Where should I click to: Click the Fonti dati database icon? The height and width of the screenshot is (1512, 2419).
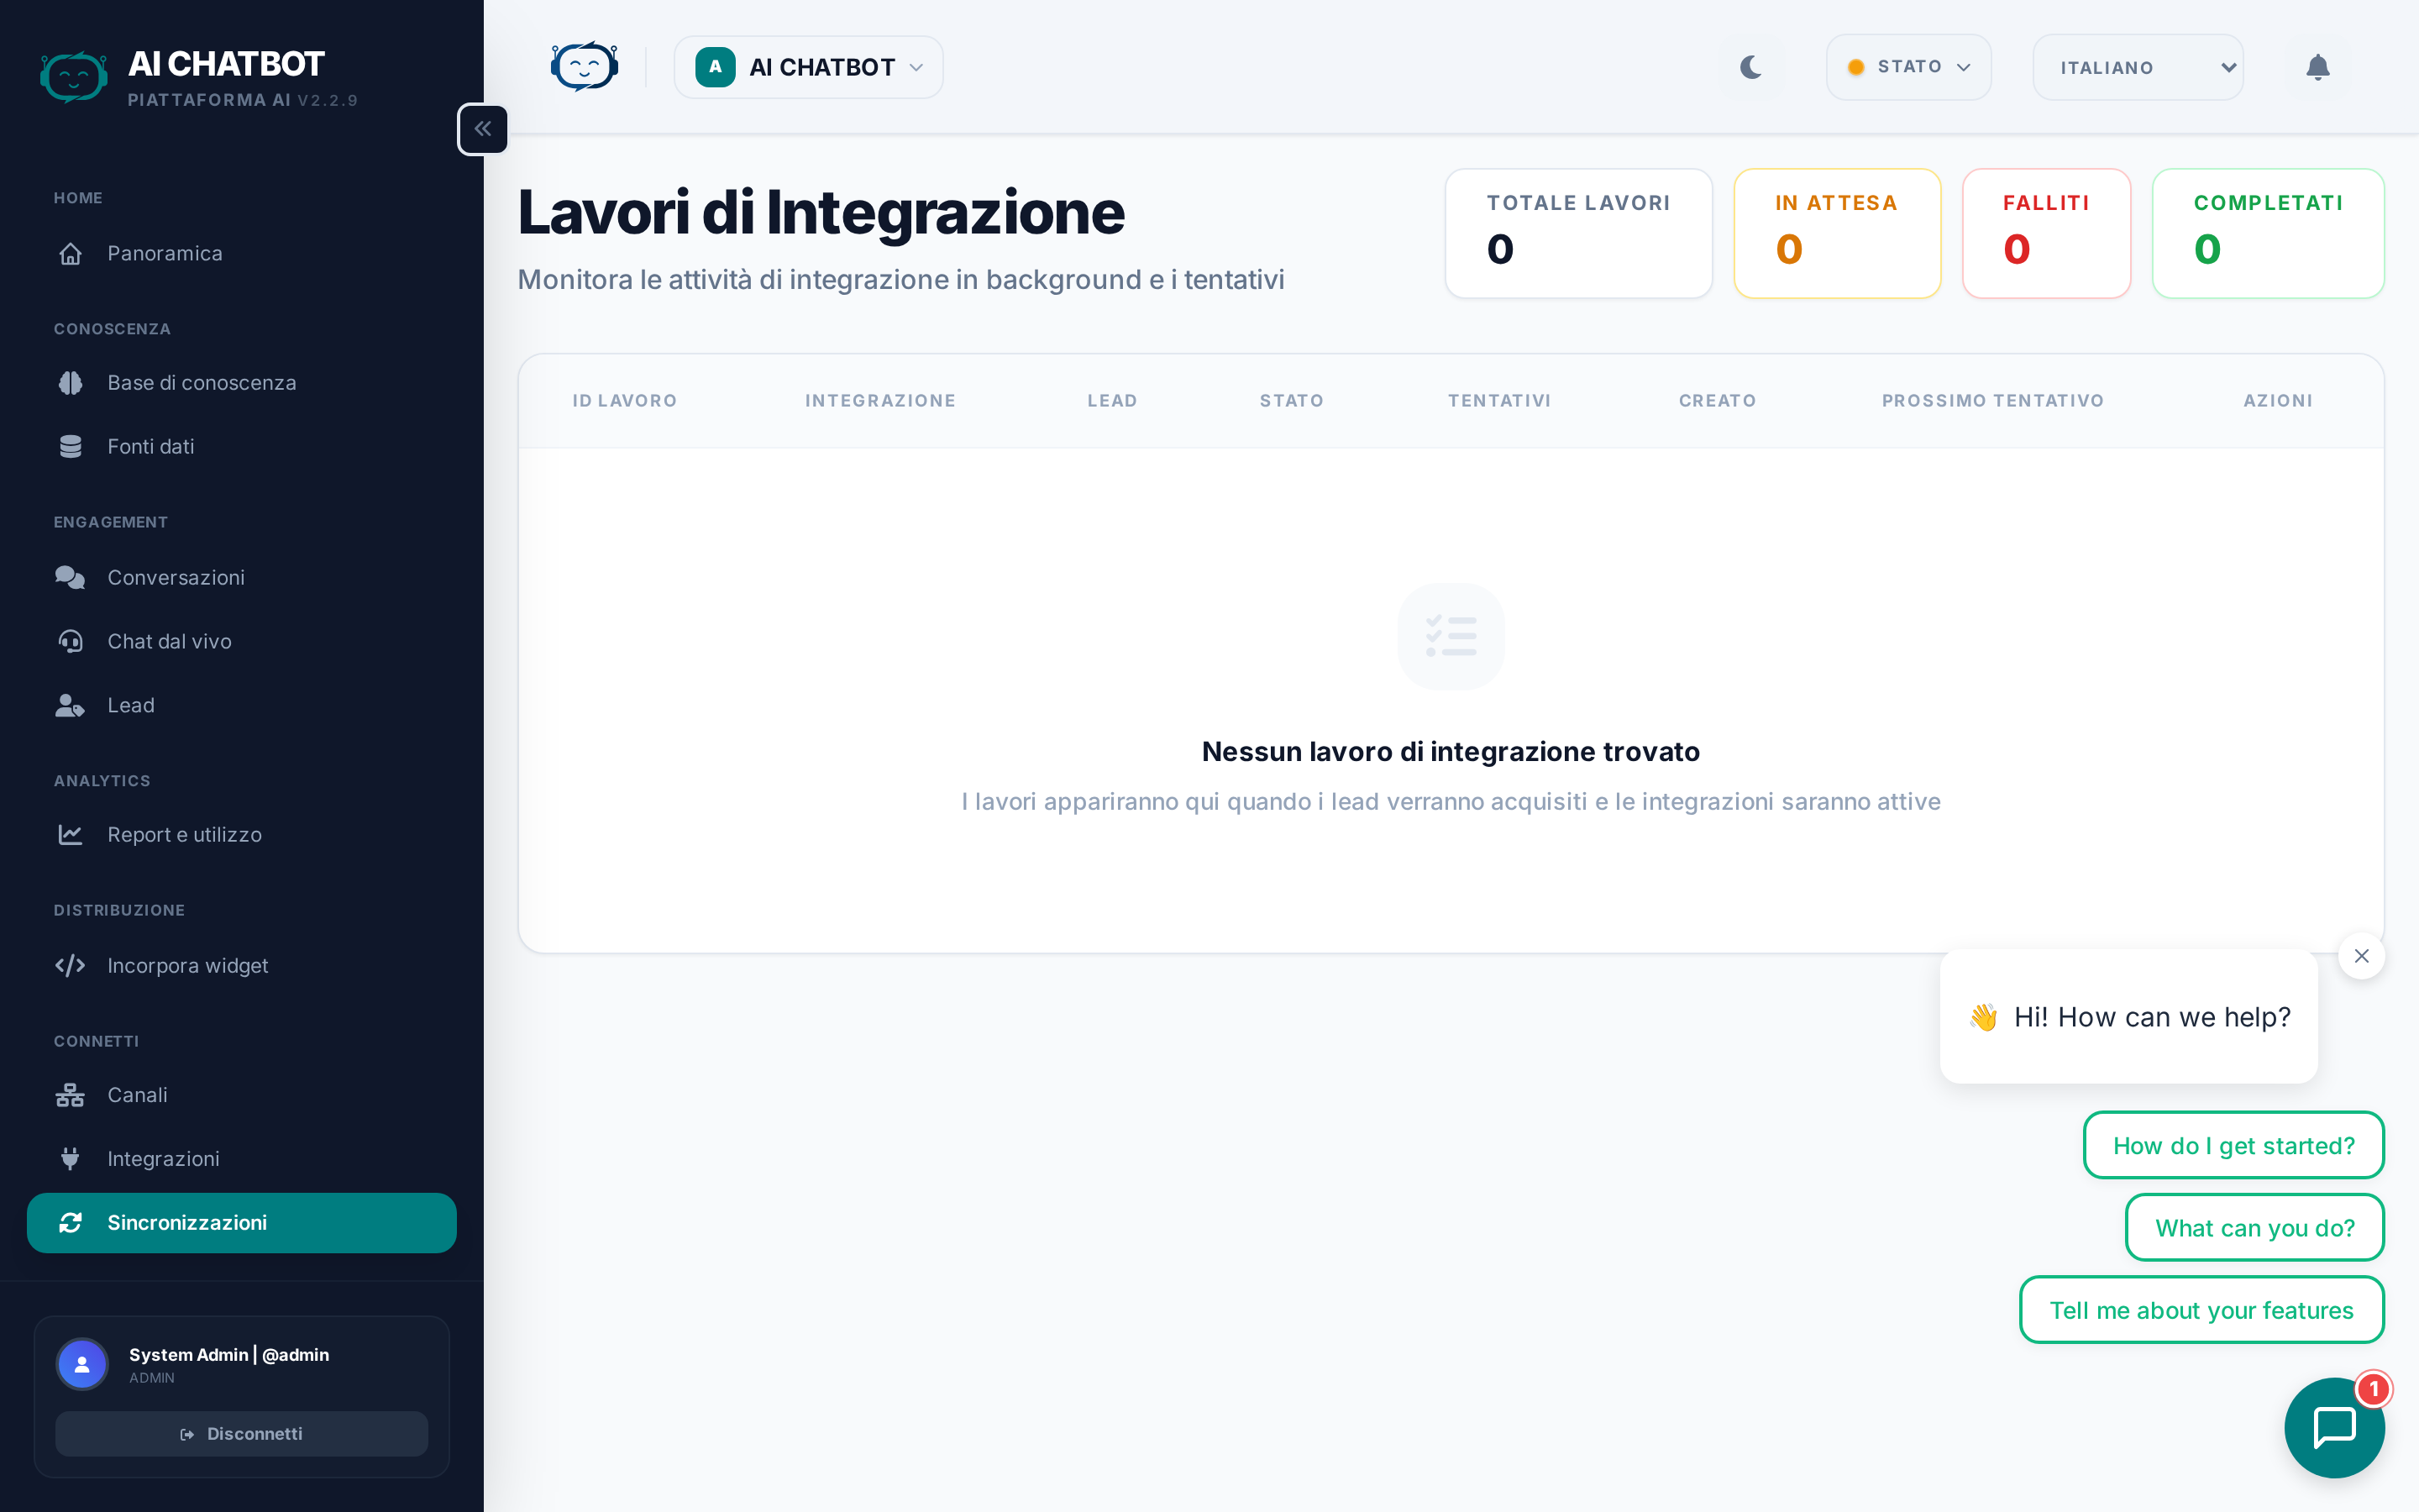[x=70, y=447]
